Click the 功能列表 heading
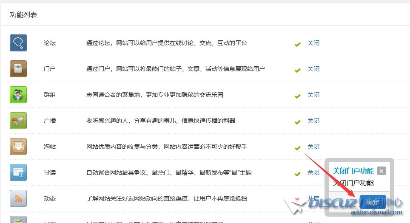410x223 pixels. 23,14
